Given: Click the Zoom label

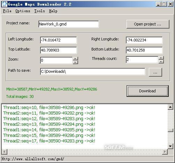Looking at the screenshot, I should [x=13, y=59].
